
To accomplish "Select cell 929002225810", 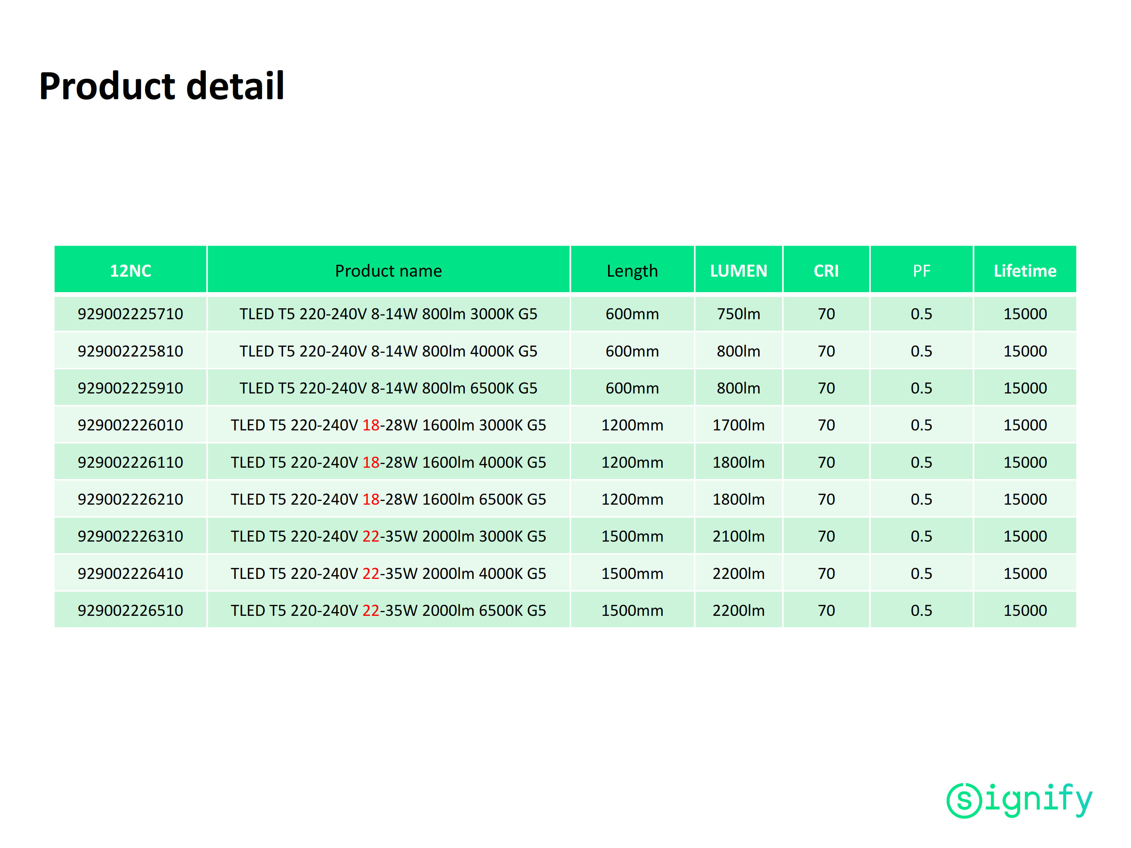I will (130, 351).
